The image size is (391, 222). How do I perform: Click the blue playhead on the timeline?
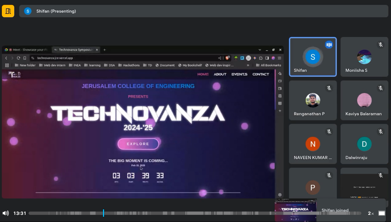(104, 213)
